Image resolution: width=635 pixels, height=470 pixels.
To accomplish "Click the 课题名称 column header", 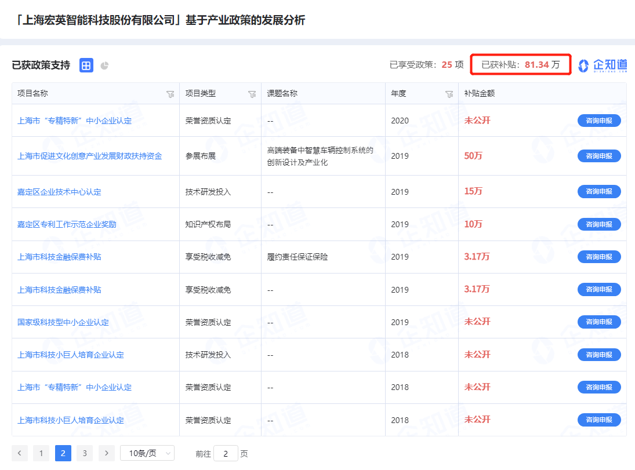I will [282, 93].
